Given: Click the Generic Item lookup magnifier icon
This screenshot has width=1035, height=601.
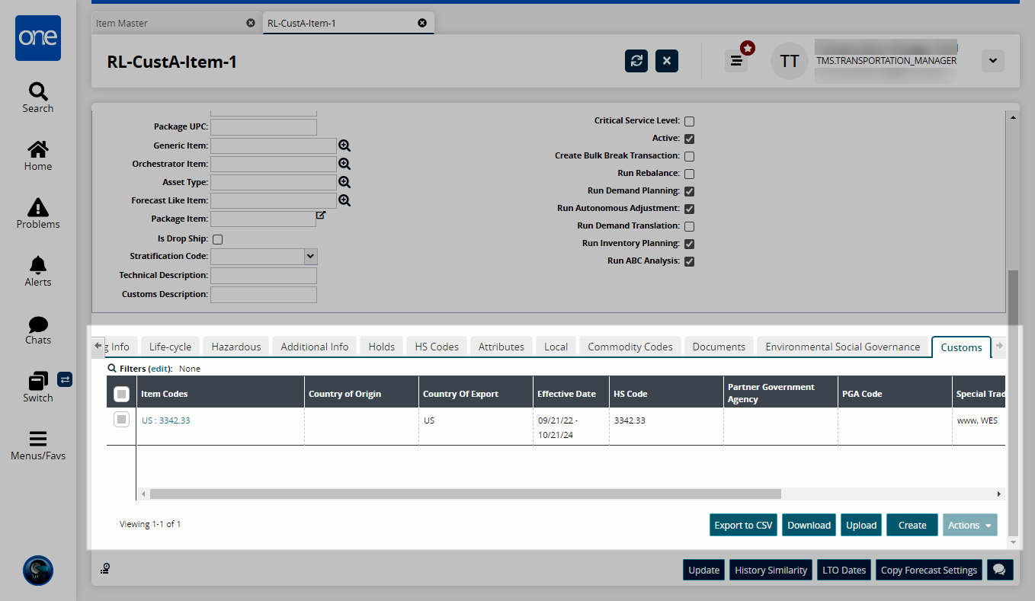Looking at the screenshot, I should (x=344, y=145).
